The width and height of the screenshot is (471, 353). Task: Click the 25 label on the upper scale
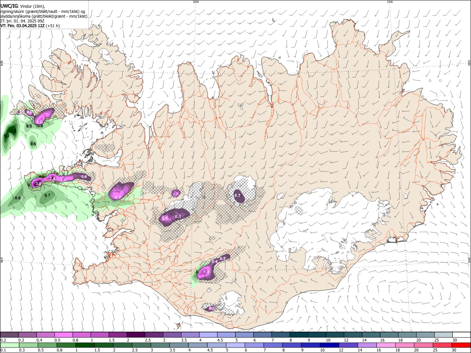[436, 340]
